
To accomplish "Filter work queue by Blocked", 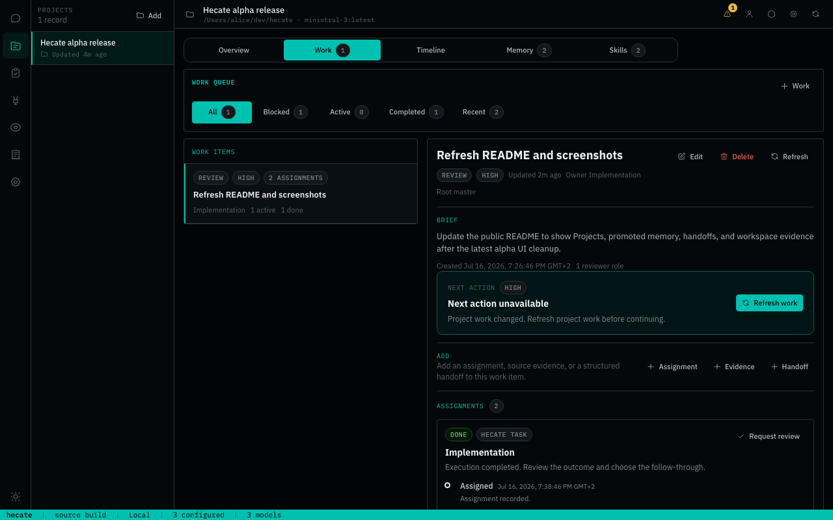I will (x=285, y=112).
